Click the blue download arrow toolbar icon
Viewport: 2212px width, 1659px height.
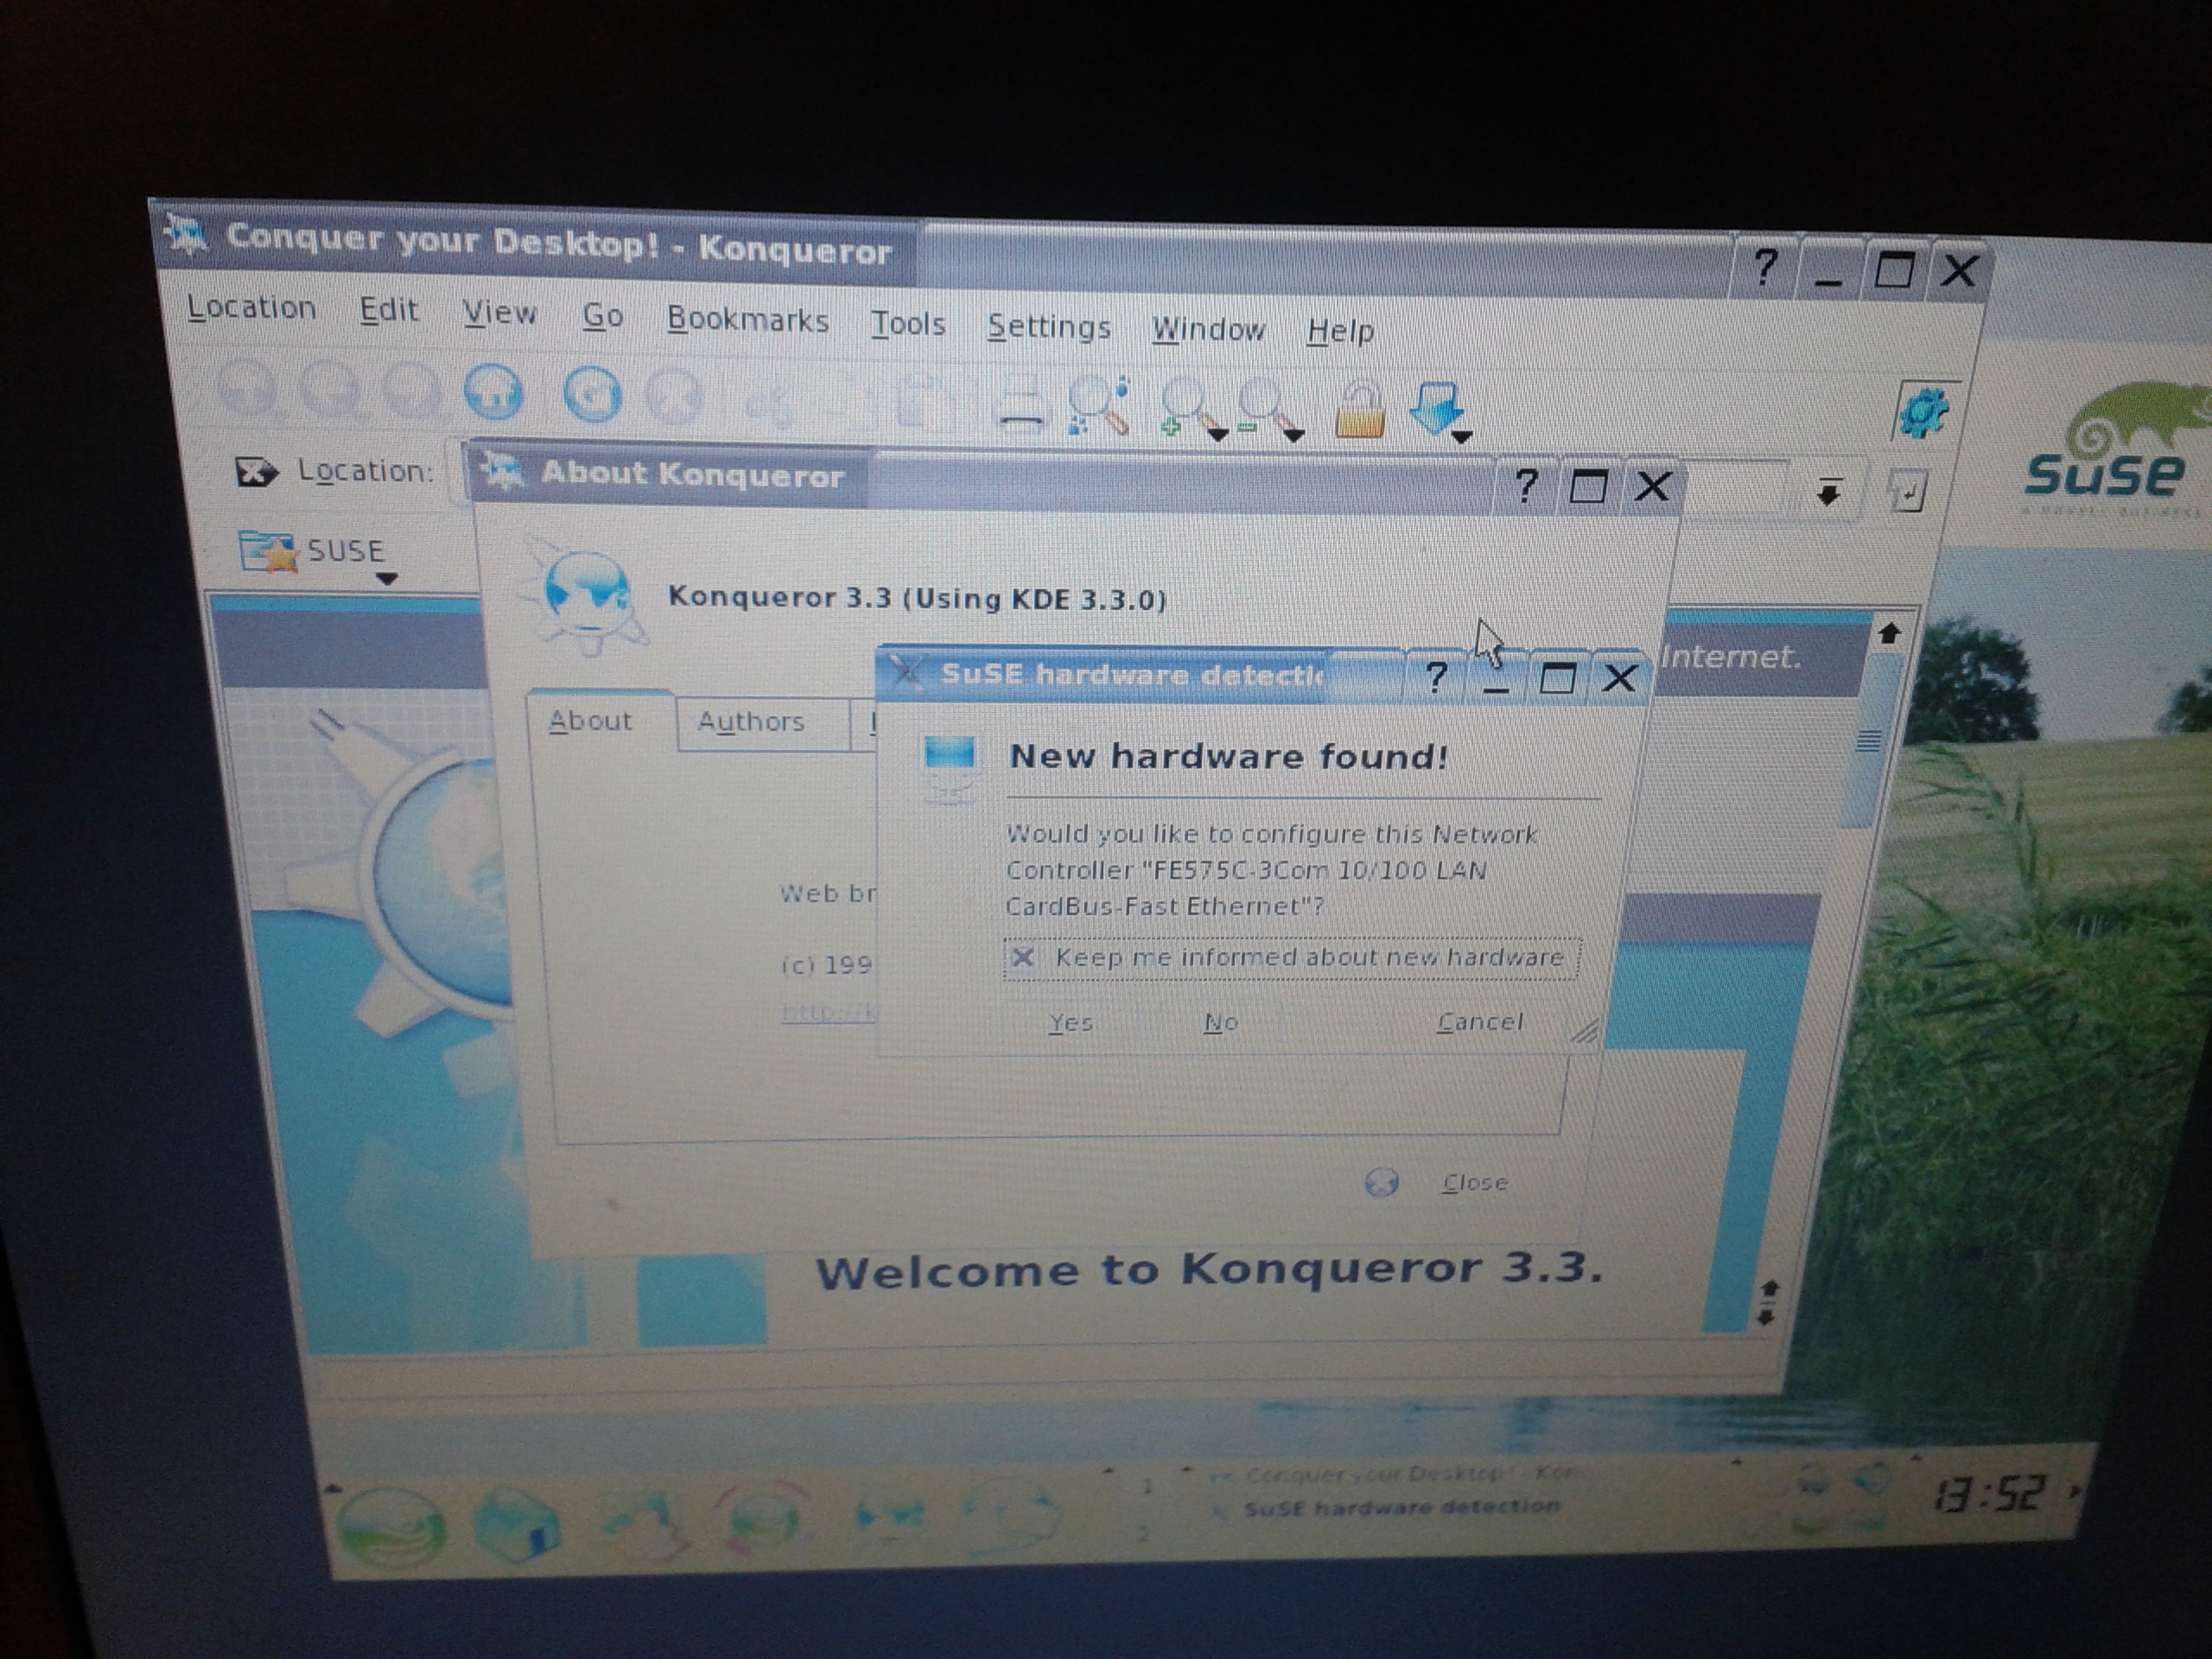pos(1435,408)
